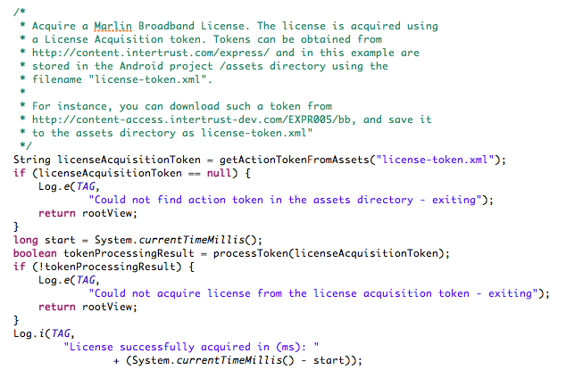This screenshot has width=583, height=378.
Task: Click the "License successfully acquired" string
Action: 191,347
